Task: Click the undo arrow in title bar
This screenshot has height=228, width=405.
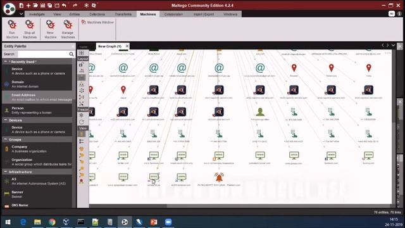Action: tap(65, 5)
